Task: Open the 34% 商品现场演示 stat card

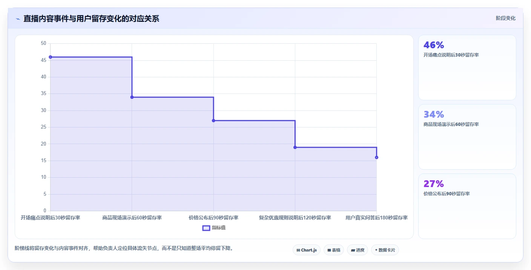Action: click(467, 137)
